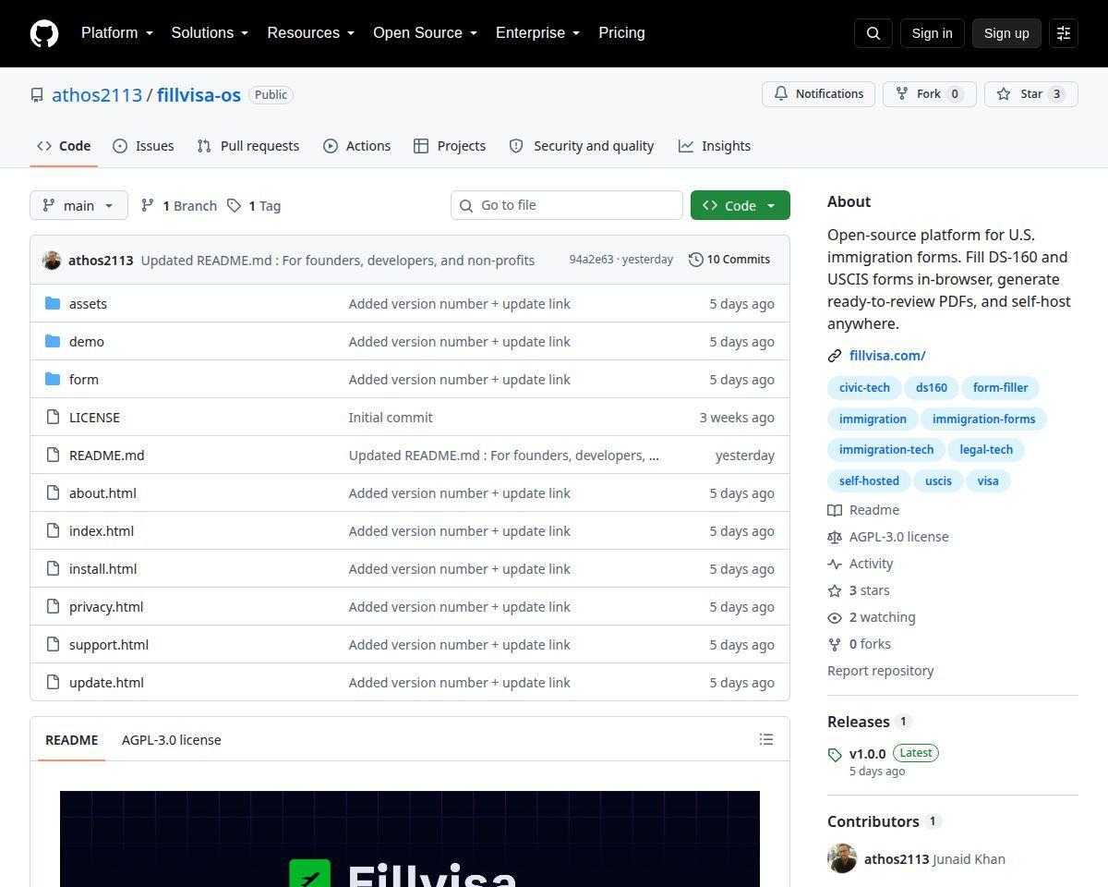Switch to the Projects tab

pyautogui.click(x=450, y=146)
